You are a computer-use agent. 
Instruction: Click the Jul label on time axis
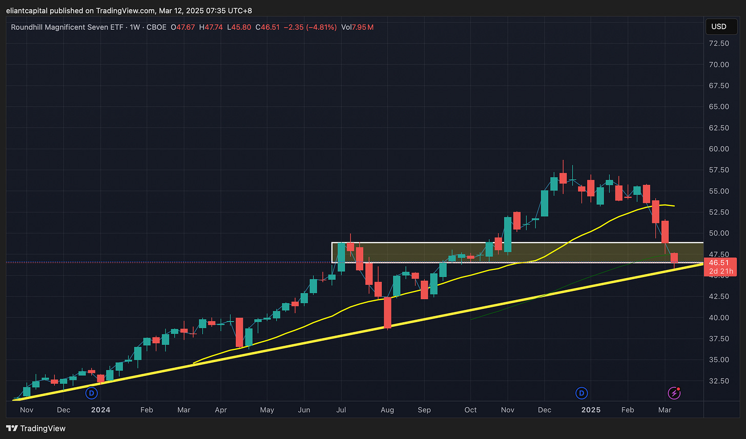click(x=342, y=410)
